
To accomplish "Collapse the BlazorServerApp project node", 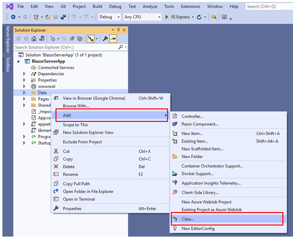I will click(18, 61).
